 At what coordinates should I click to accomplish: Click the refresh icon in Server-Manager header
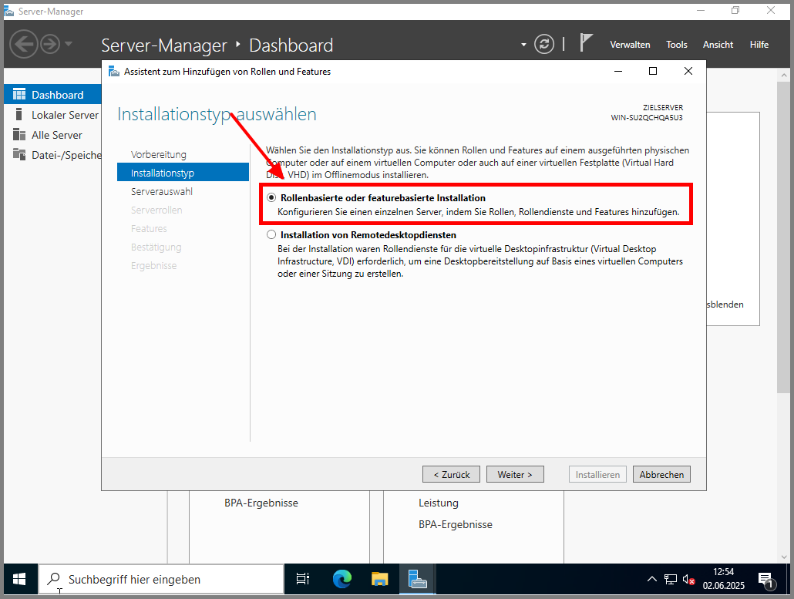tap(544, 44)
